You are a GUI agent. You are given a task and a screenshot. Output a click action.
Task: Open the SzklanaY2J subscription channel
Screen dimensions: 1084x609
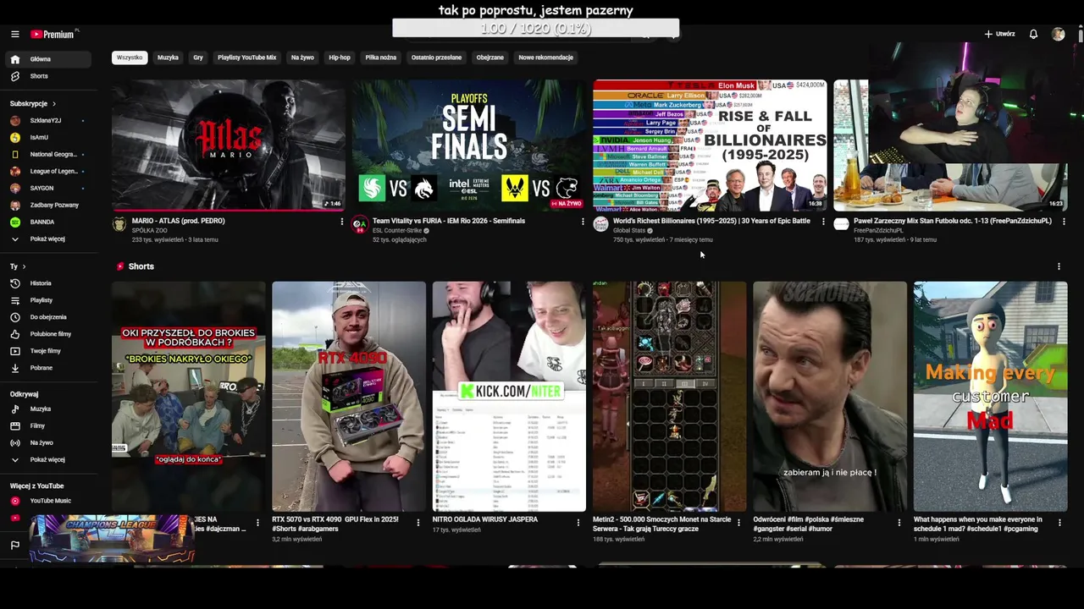click(47, 120)
